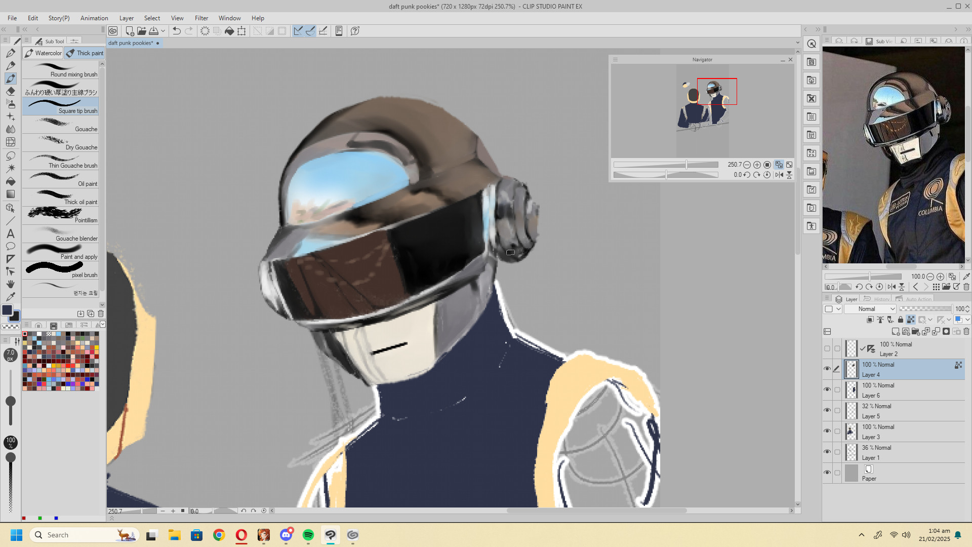Switch to the Watercolor sub tool tab
Screen dimensions: 972x547
[x=43, y=53]
